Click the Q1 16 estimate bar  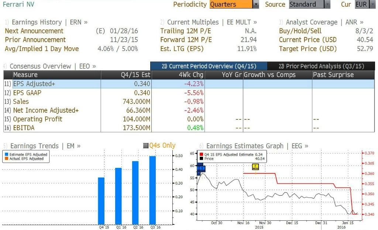pyautogui.click(x=118, y=196)
